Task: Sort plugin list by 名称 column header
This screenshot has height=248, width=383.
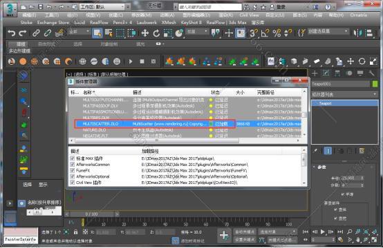Action: click(89, 92)
